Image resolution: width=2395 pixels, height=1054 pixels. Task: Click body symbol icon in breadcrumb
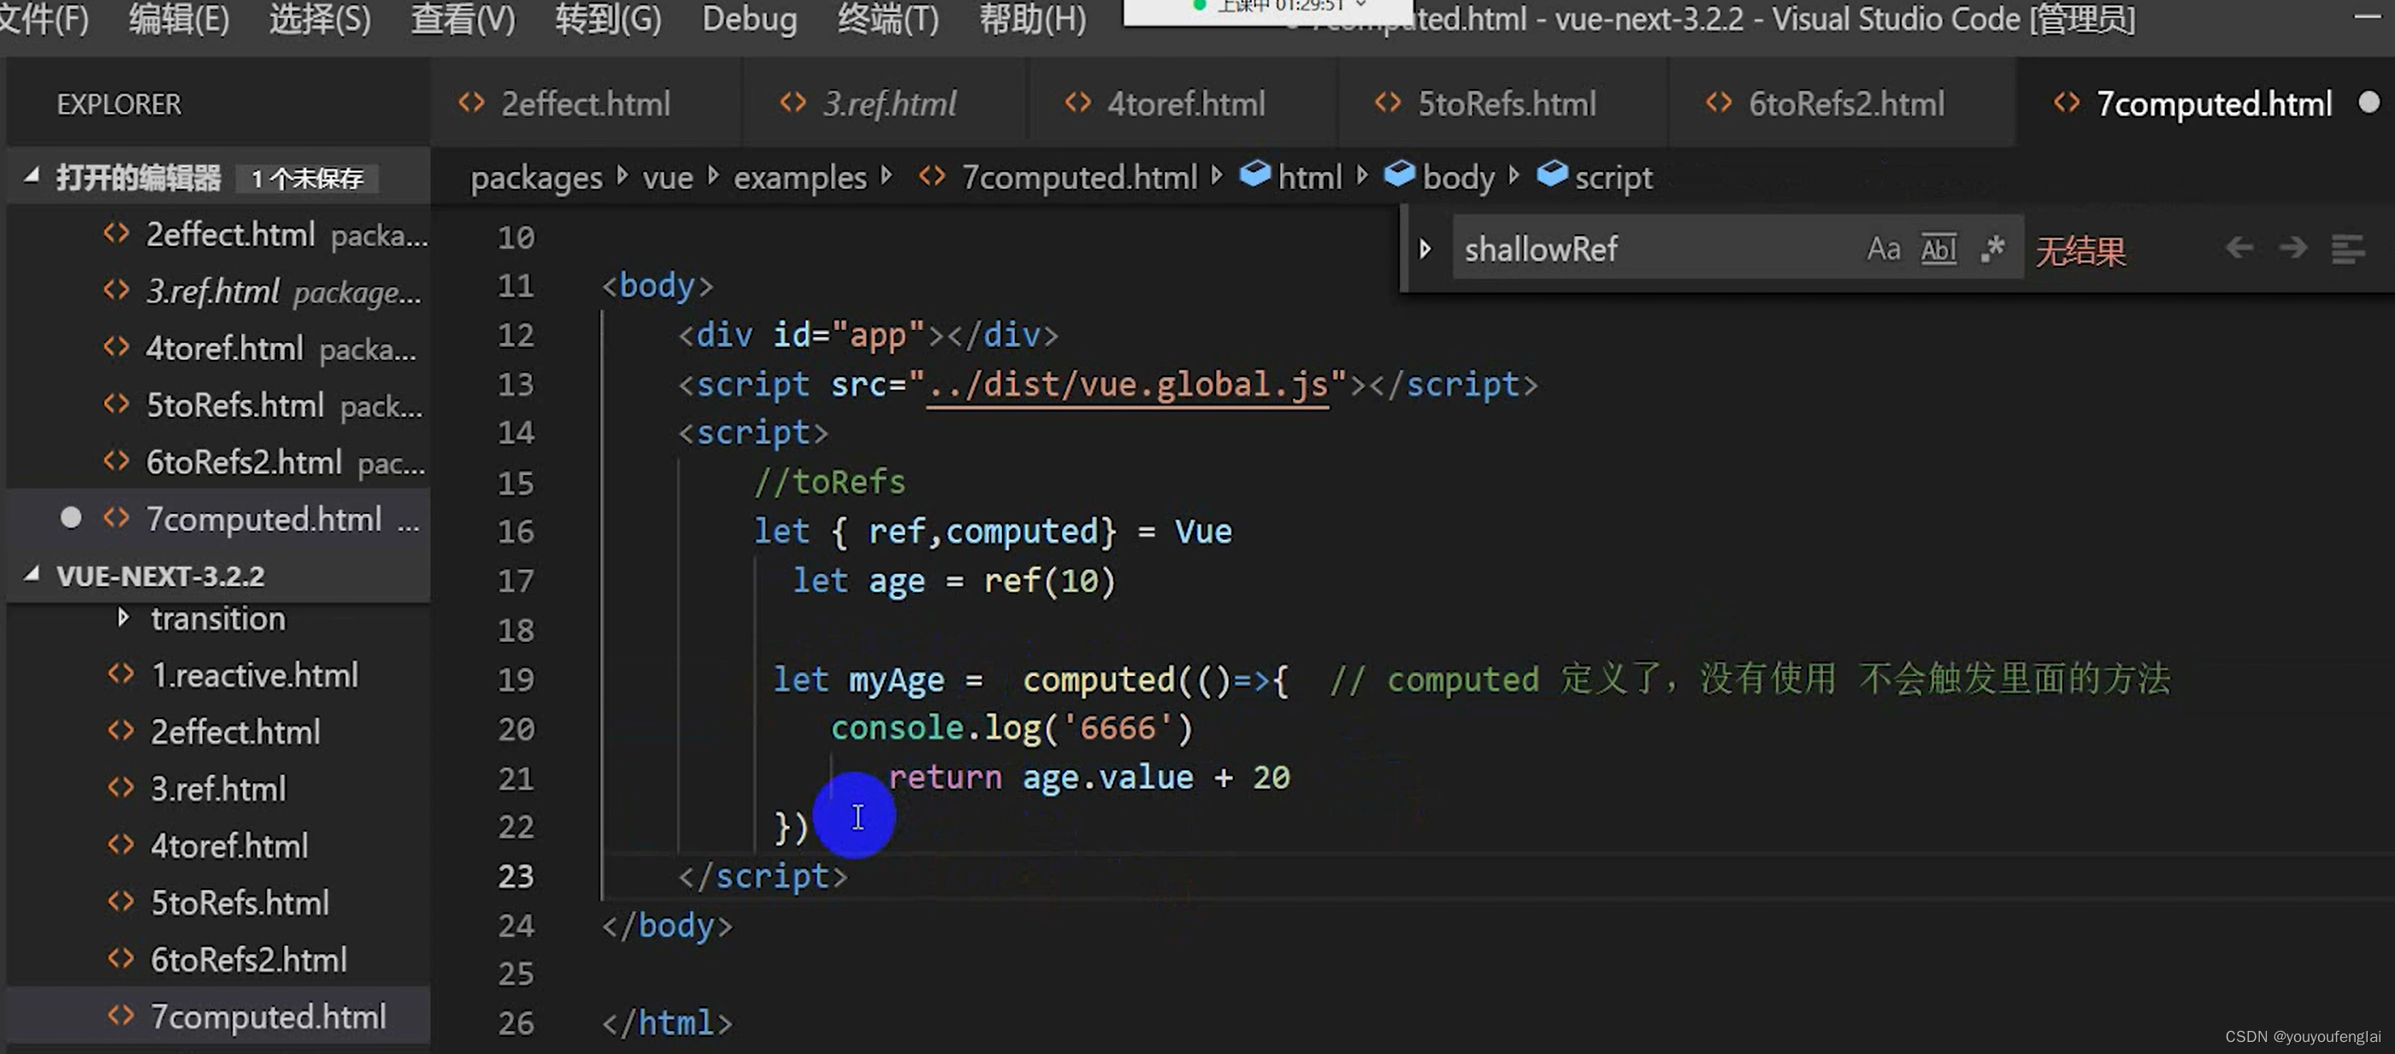pyautogui.click(x=1399, y=174)
